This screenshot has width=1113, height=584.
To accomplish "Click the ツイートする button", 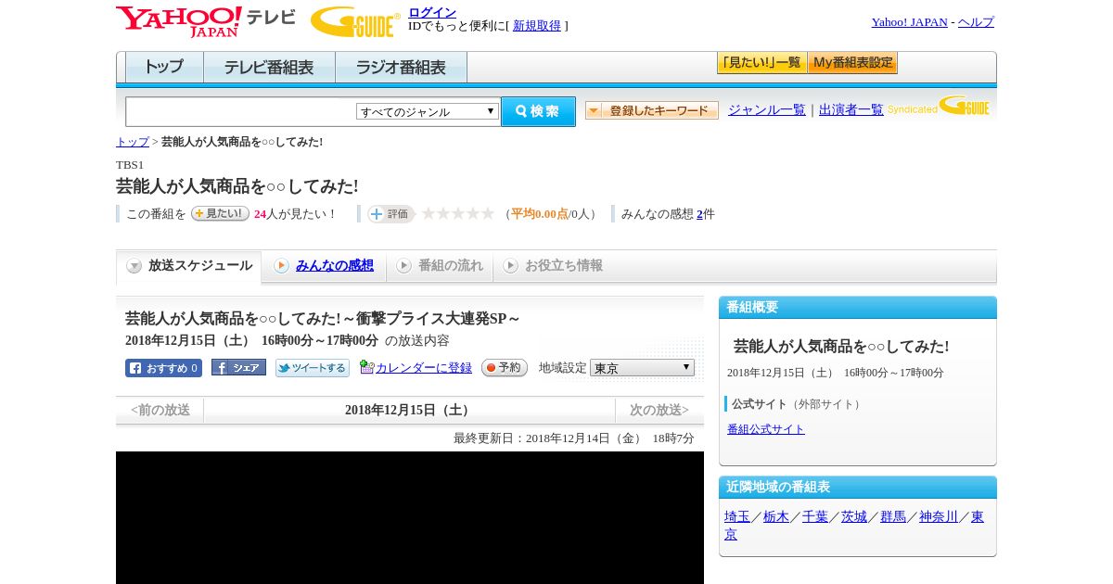I will pos(313,368).
